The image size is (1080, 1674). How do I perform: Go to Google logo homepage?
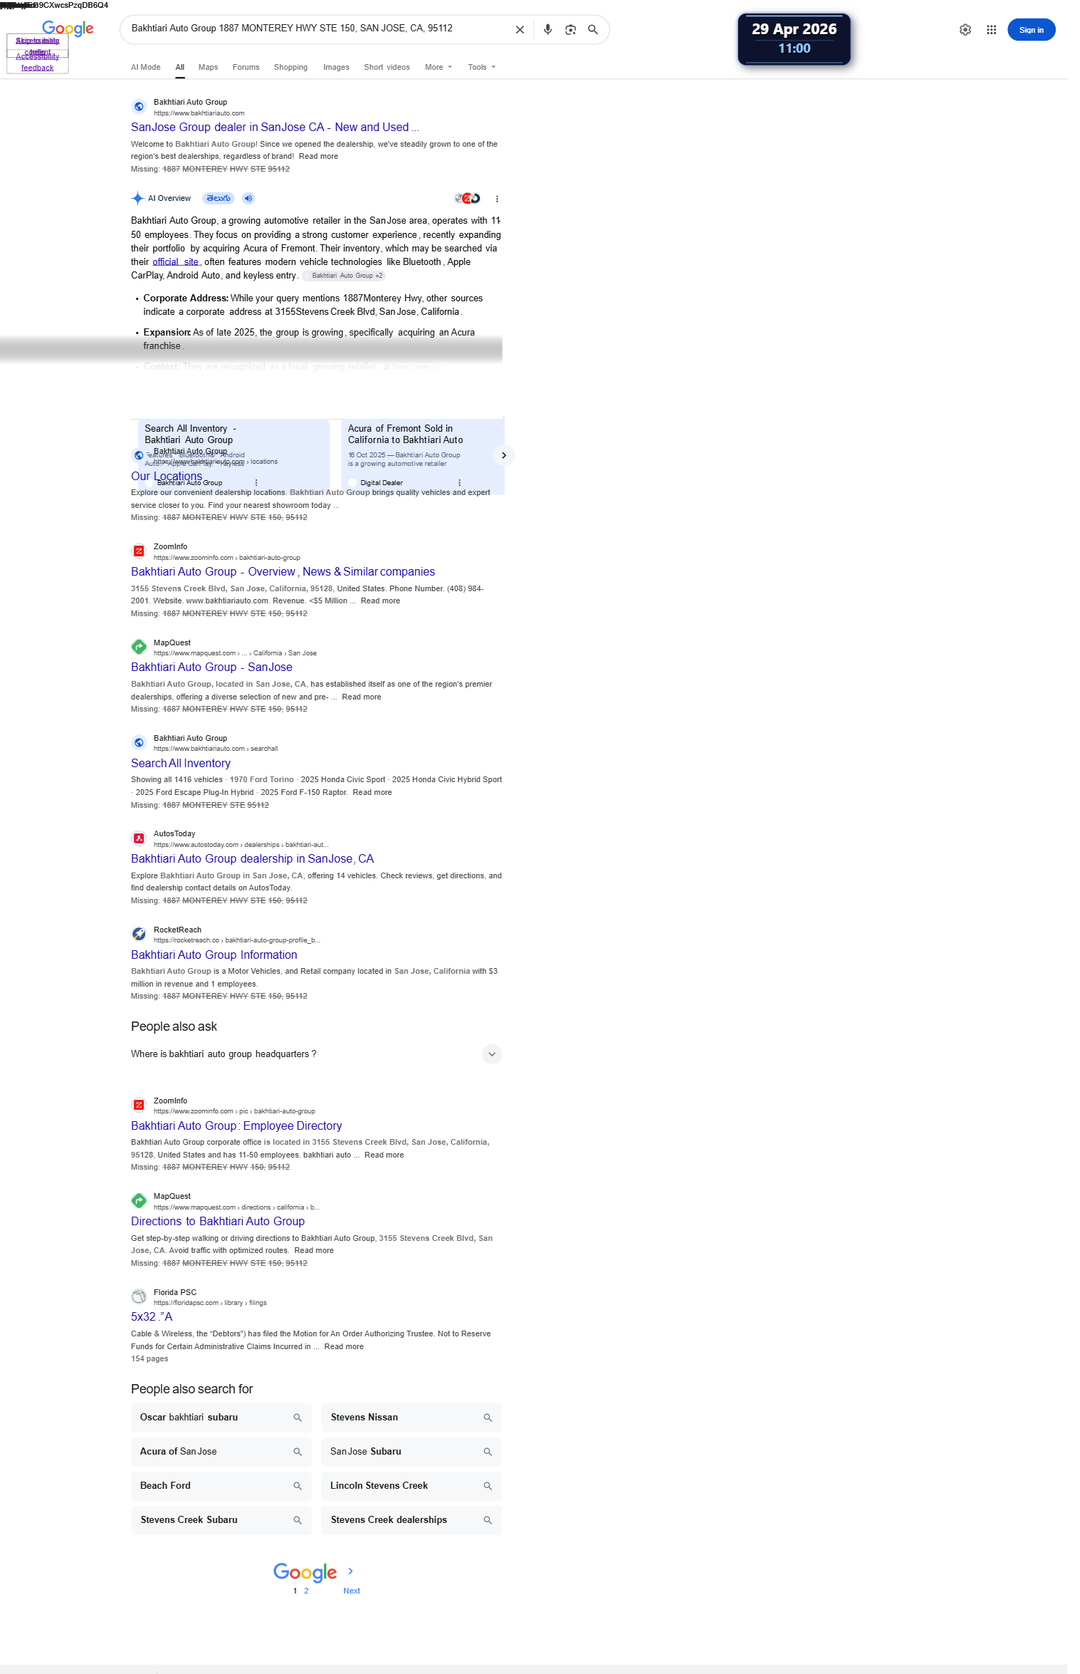point(68,28)
